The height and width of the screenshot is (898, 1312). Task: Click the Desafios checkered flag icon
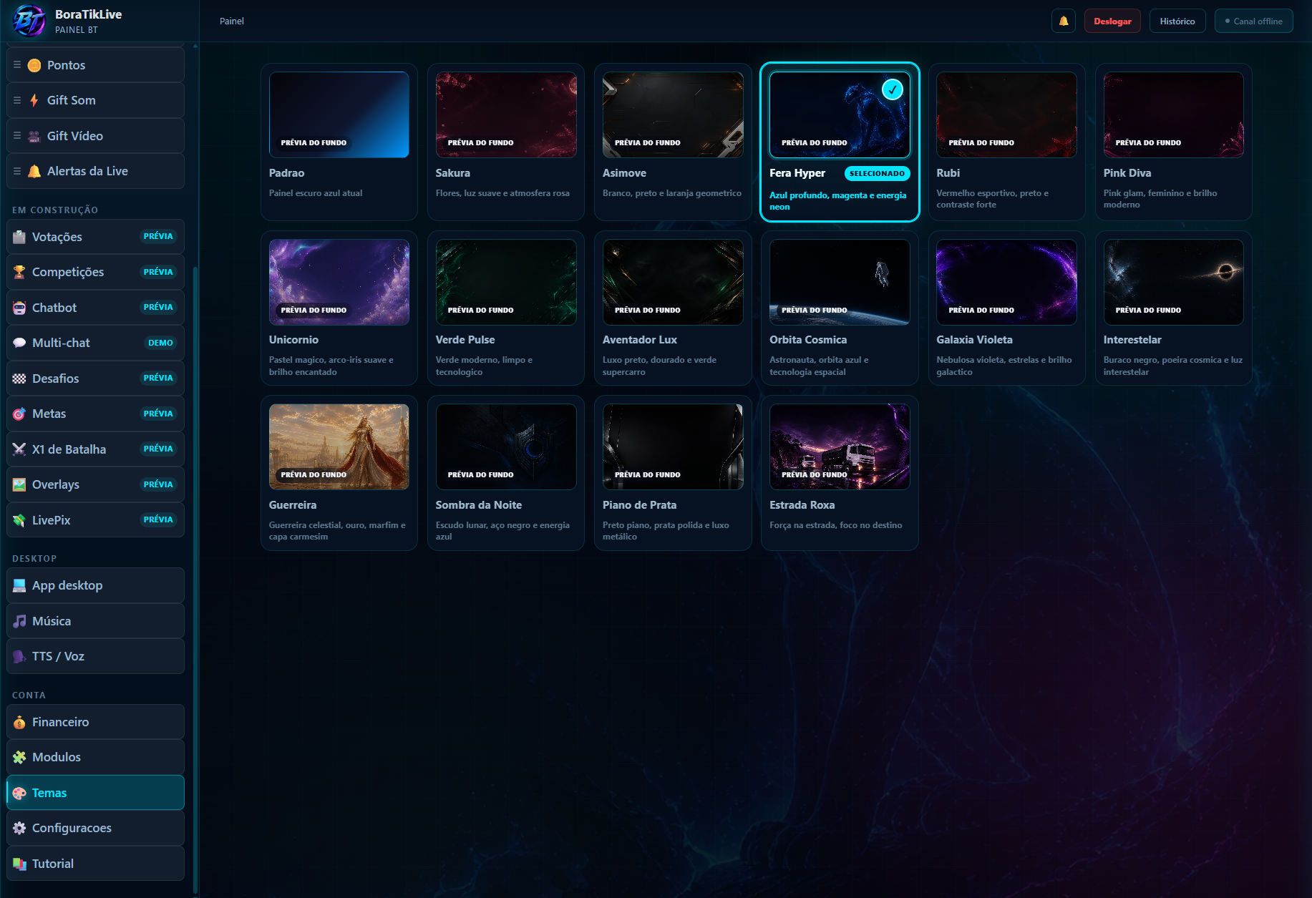(x=19, y=379)
